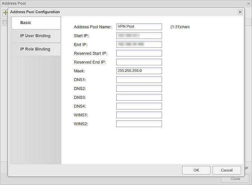Click the WINS2 field

tap(139, 124)
